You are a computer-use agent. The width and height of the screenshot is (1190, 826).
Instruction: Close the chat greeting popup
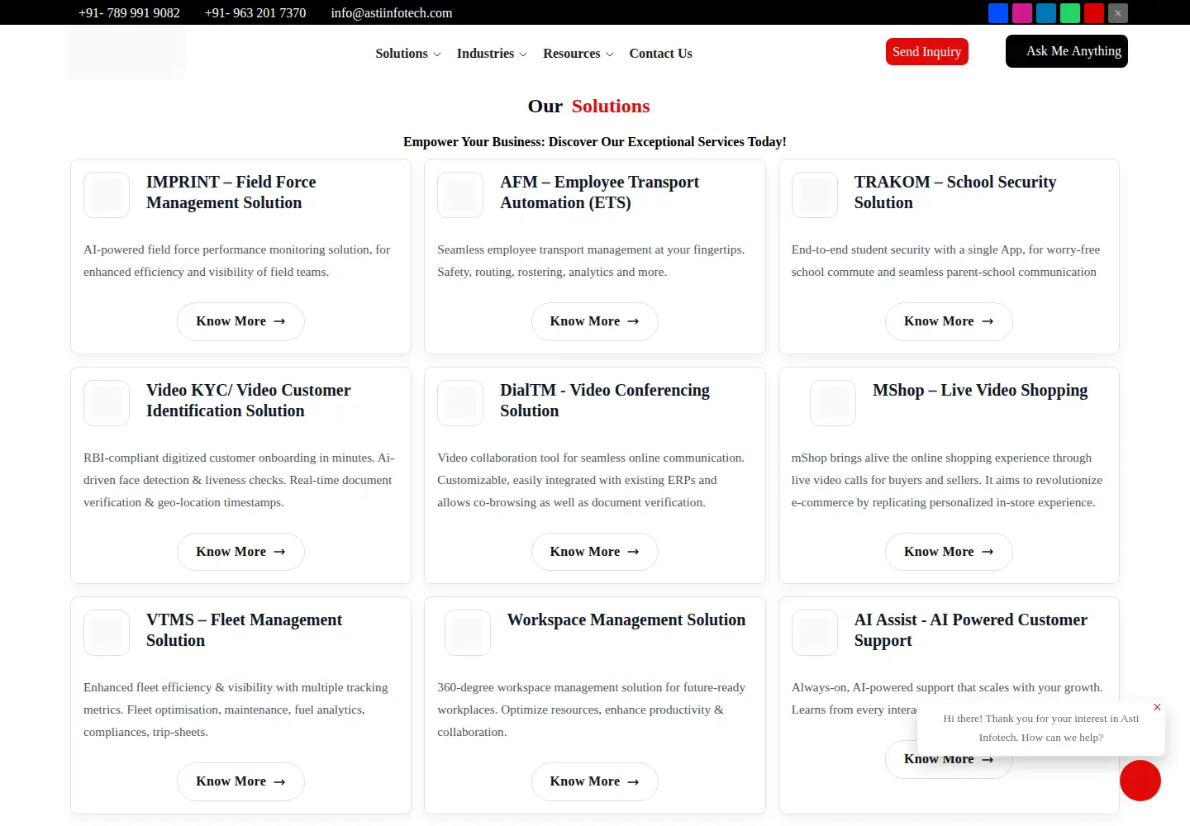pyautogui.click(x=1157, y=707)
